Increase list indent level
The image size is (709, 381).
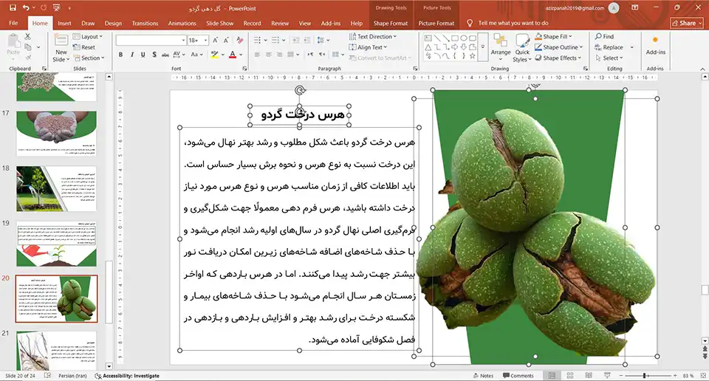click(306, 40)
